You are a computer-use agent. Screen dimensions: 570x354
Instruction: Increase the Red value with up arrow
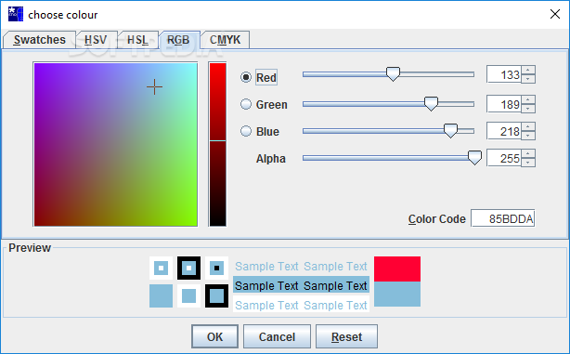528,71
